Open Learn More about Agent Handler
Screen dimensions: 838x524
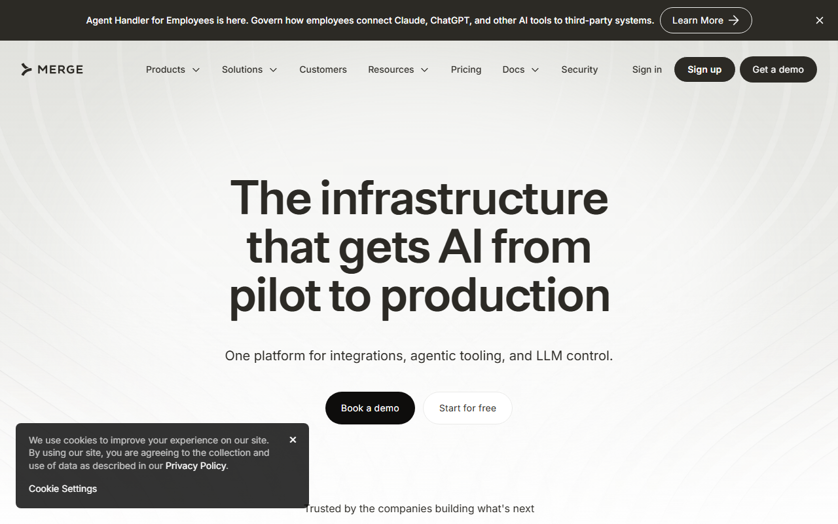[706, 20]
